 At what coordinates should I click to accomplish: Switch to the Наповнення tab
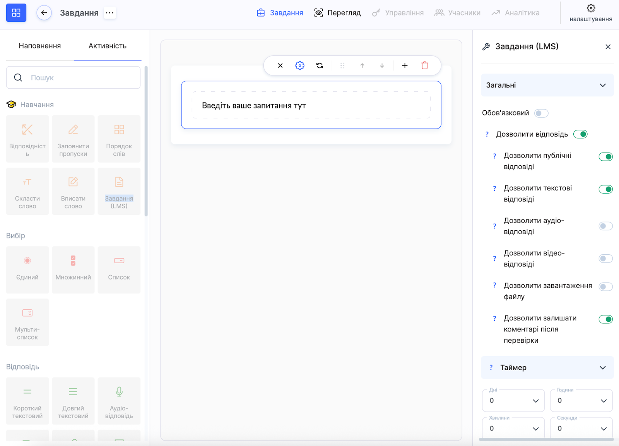(40, 46)
